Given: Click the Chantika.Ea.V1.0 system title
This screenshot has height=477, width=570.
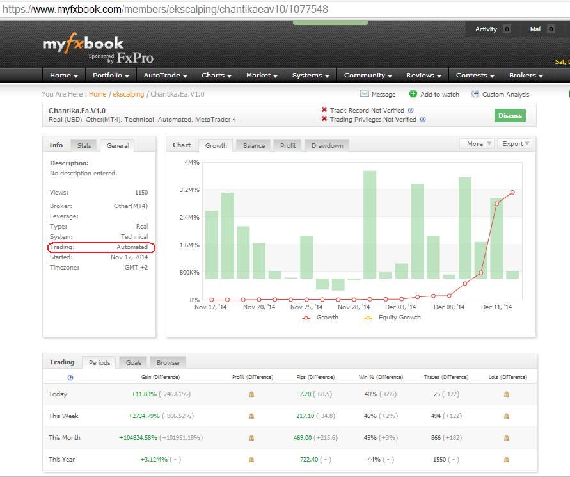Looking at the screenshot, I should click(x=77, y=111).
